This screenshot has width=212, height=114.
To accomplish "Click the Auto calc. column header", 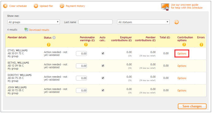I will (102, 39).
